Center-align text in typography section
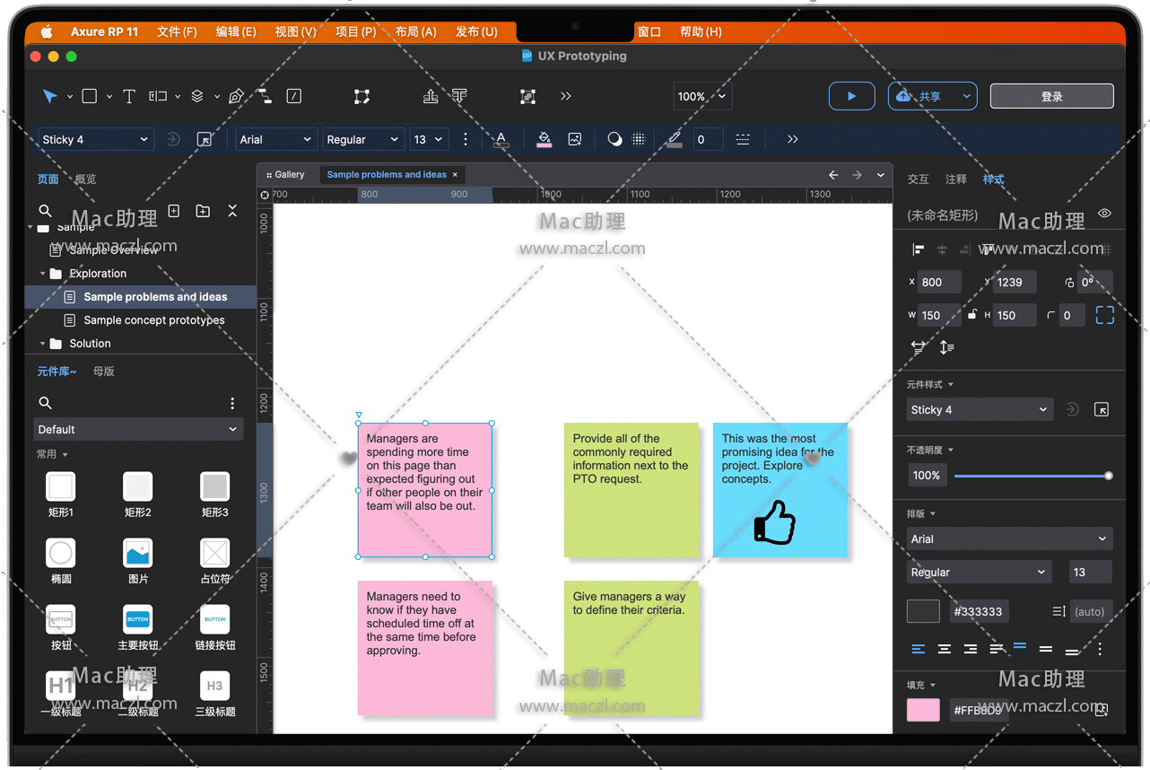The height and width of the screenshot is (770, 1150). (x=944, y=649)
